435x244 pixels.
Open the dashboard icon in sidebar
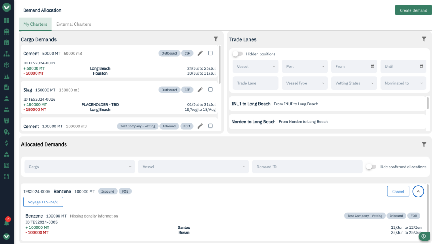pyautogui.click(x=7, y=20)
